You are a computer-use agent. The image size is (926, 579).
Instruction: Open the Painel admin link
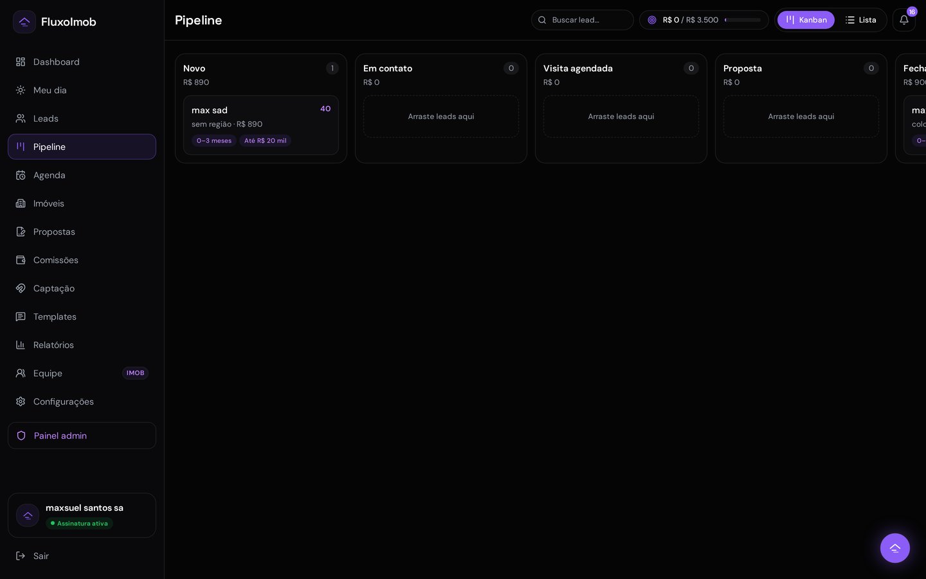pos(82,436)
